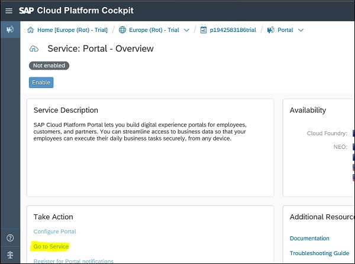The width and height of the screenshot is (355, 264).
Task: Click the Home icon in breadcrumb
Action: (x=30, y=30)
